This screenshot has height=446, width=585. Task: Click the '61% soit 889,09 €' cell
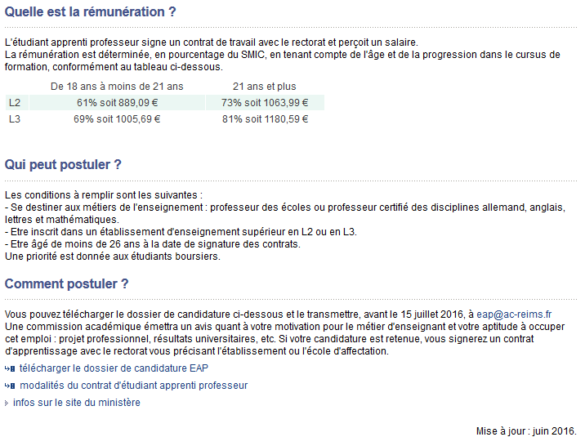coord(117,103)
